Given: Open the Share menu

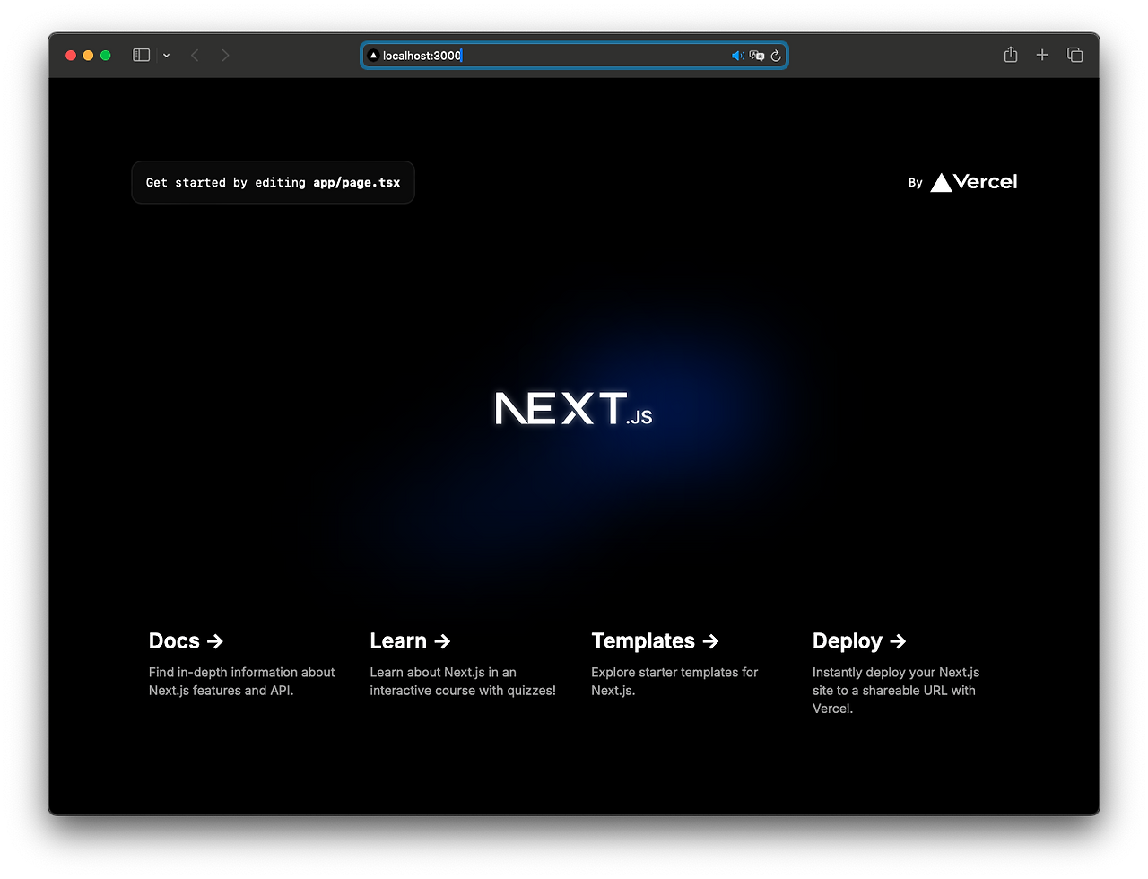Looking at the screenshot, I should pyautogui.click(x=1011, y=55).
